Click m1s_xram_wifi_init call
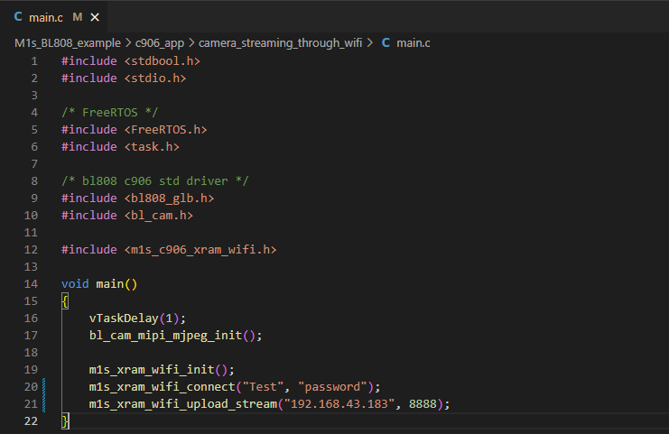 coord(152,370)
